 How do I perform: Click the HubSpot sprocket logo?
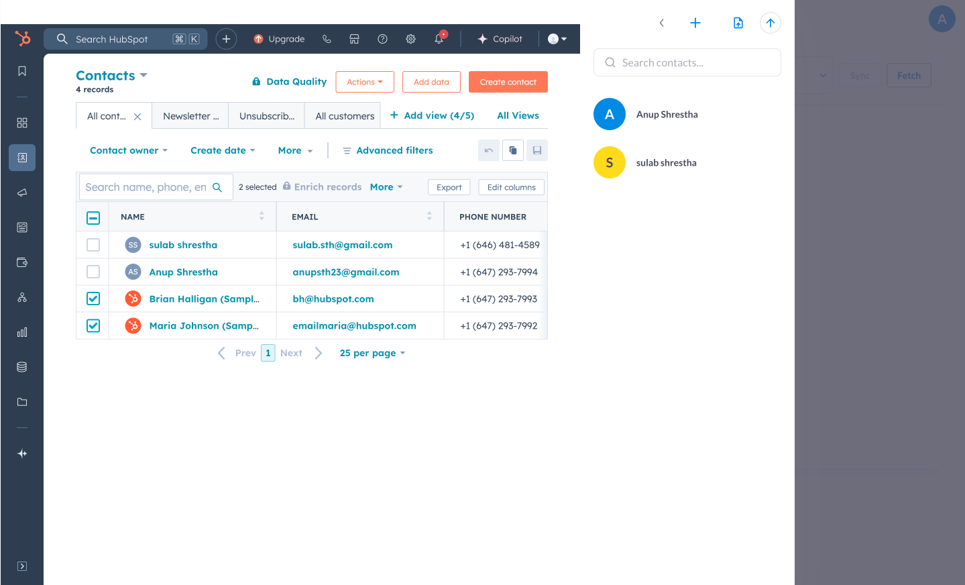point(23,39)
